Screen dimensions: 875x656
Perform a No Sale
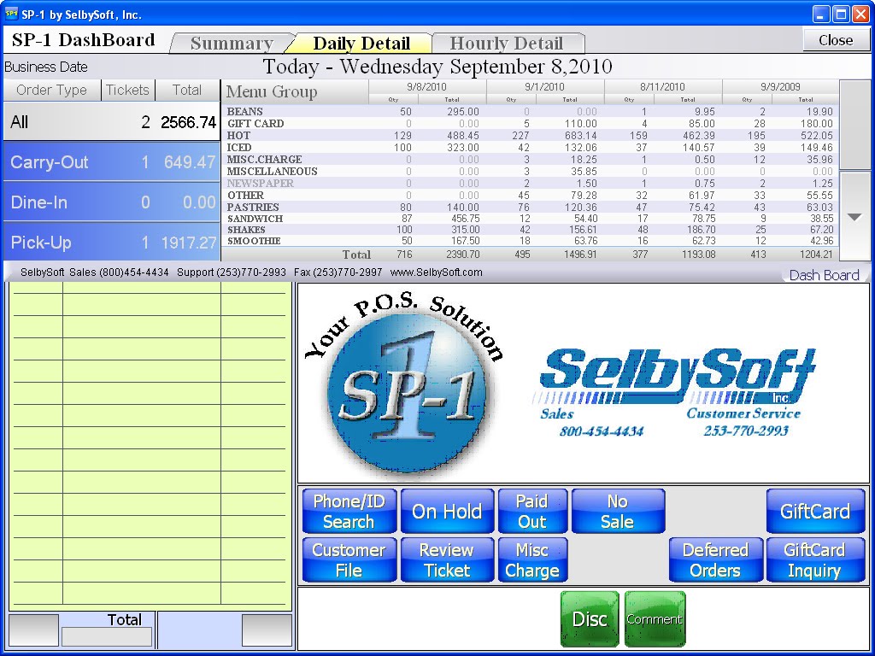tap(618, 511)
